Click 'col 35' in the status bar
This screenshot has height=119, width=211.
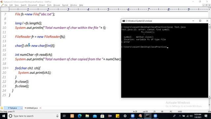[145, 112]
